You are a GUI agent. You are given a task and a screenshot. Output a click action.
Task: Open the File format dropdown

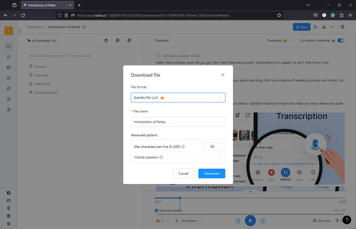pos(178,98)
